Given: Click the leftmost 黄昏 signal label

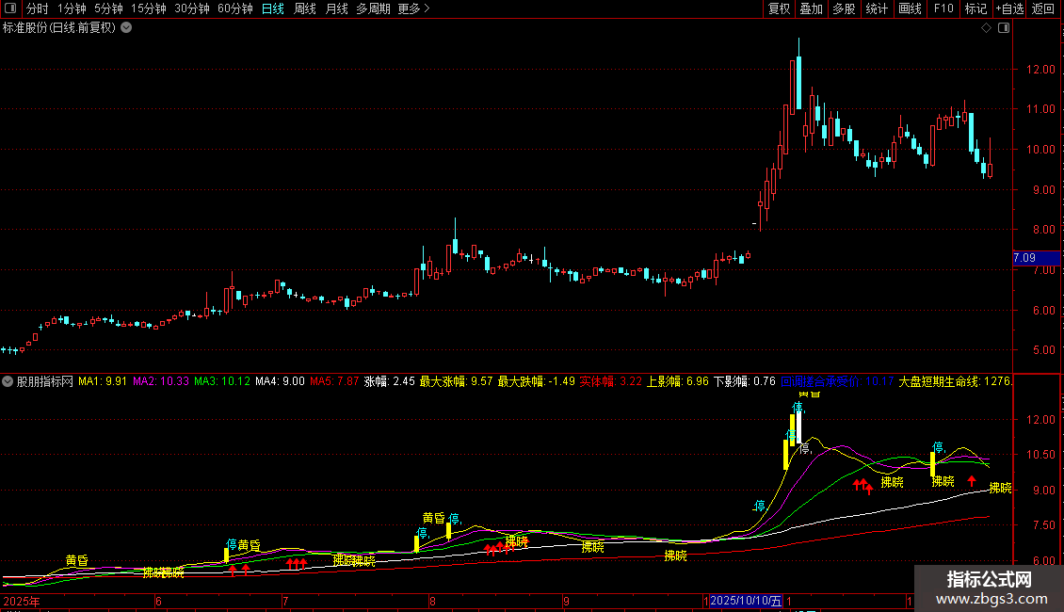Looking at the screenshot, I should 76,560.
